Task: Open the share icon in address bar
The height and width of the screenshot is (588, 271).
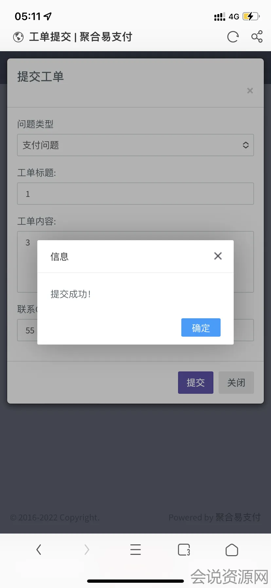Action: [257, 36]
